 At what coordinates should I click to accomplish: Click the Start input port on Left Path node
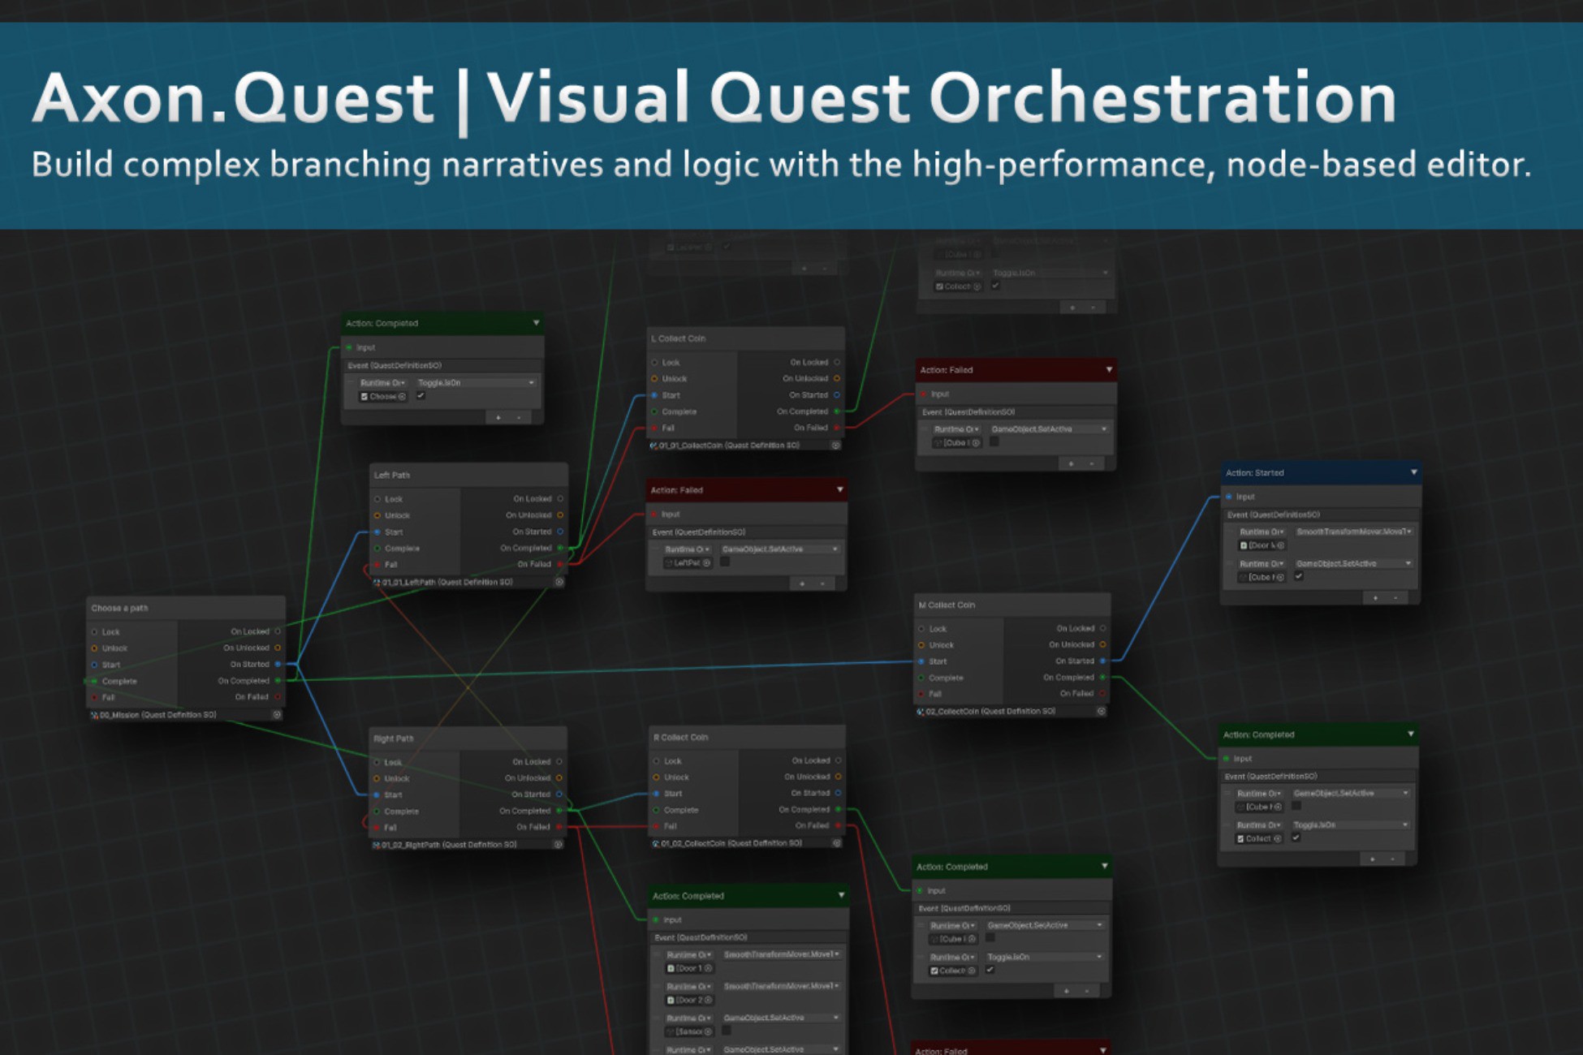point(377,532)
